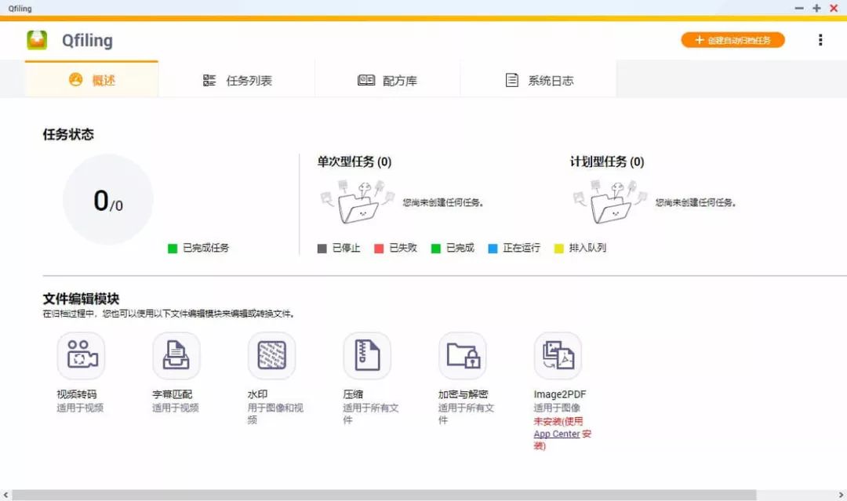Click the 字幕匹配 subtitle match icon

[176, 356]
